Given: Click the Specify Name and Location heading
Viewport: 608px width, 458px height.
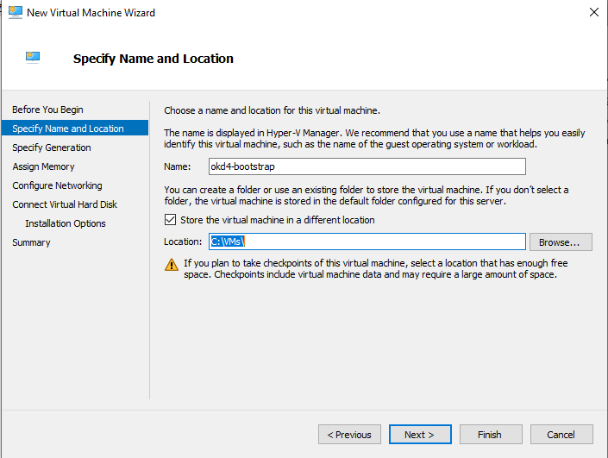Looking at the screenshot, I should pos(154,59).
